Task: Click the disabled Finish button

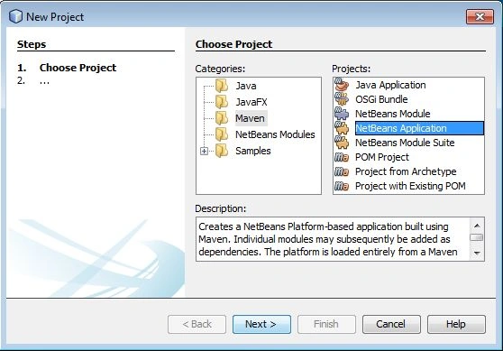Action: (x=326, y=324)
